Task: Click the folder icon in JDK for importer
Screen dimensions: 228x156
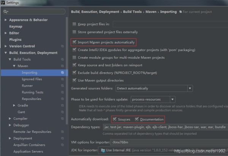Action: click(x=103, y=150)
